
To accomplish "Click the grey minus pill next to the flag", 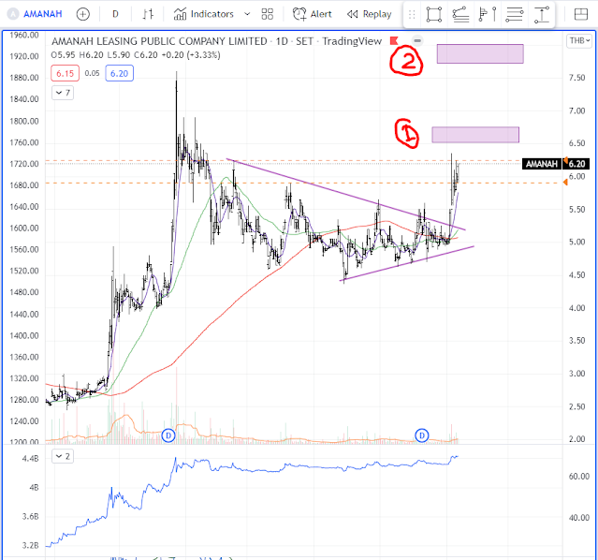I will point(417,40).
